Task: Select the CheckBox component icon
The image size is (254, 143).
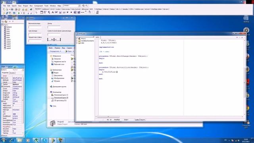Action: coord(67,12)
